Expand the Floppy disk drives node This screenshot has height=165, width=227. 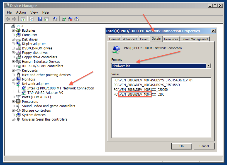point(13,53)
